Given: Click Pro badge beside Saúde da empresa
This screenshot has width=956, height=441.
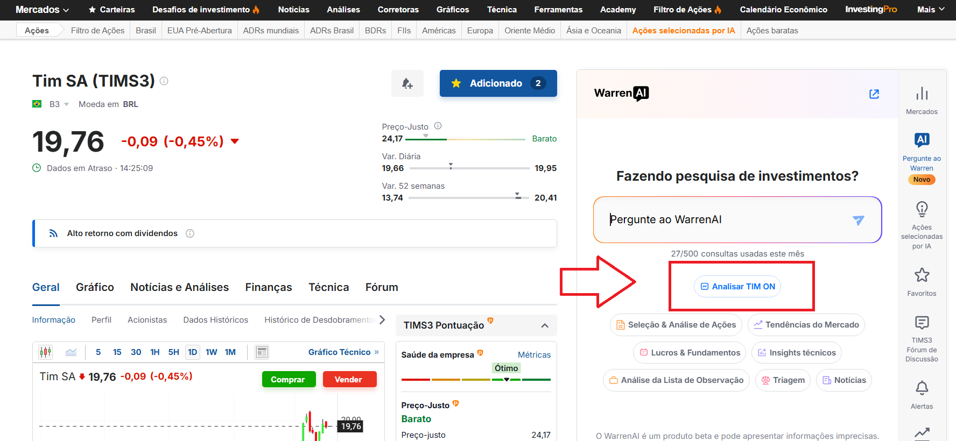Looking at the screenshot, I should [480, 353].
